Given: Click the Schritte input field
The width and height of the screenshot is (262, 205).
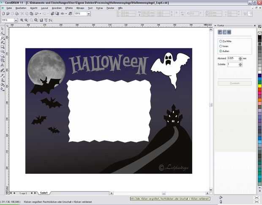Looking at the screenshot, I should pos(233,64).
